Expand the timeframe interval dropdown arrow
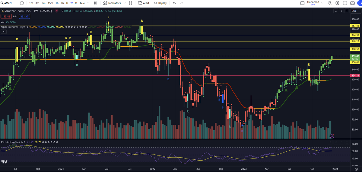The width and height of the screenshot is (362, 173). pos(88,3)
